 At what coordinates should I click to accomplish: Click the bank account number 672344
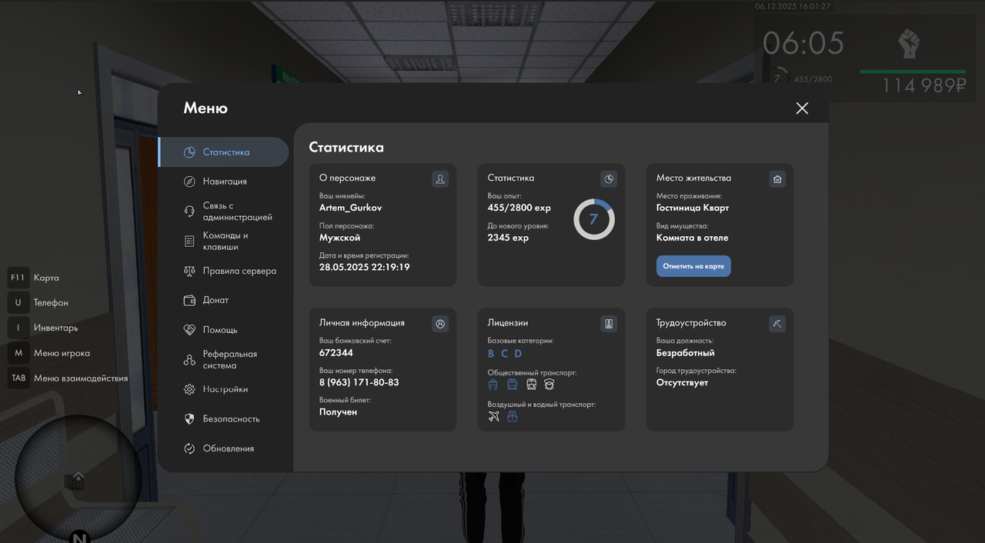click(x=336, y=353)
